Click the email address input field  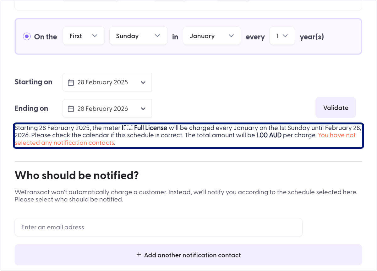tap(159, 227)
